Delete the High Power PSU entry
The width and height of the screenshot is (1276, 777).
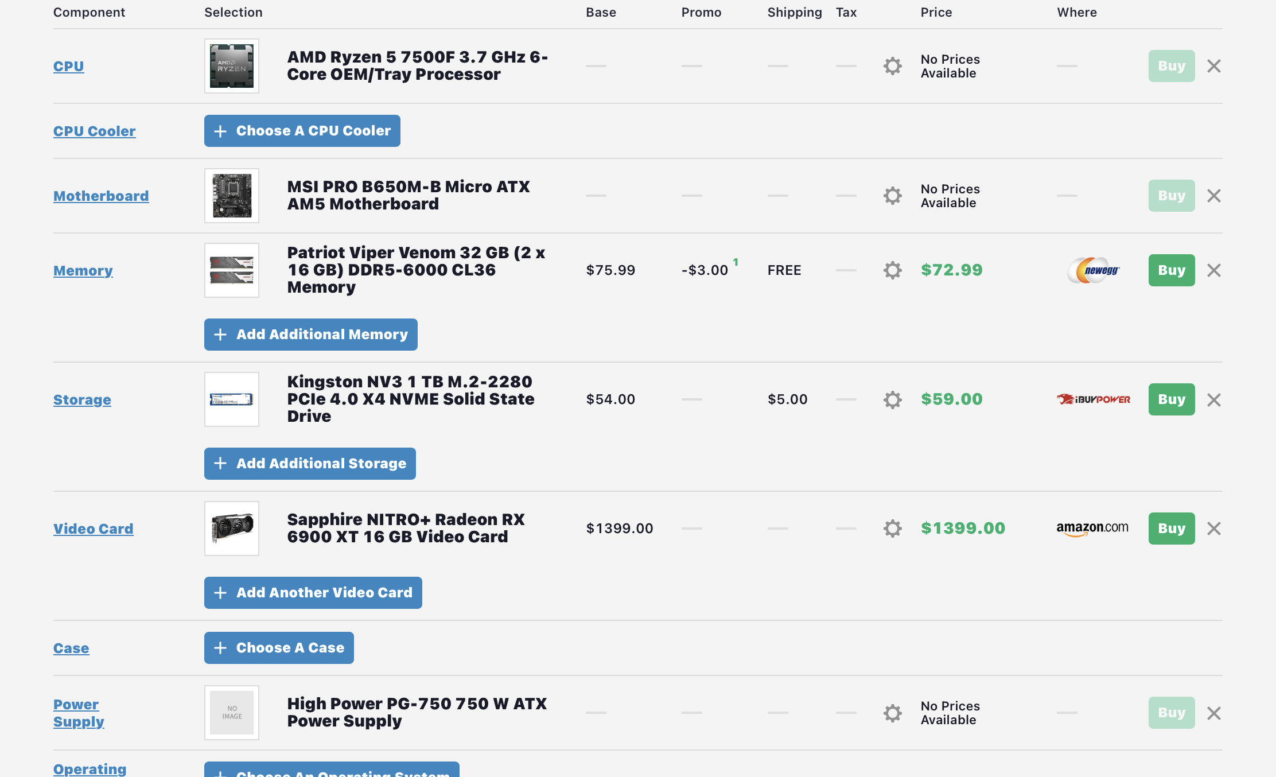coord(1213,713)
